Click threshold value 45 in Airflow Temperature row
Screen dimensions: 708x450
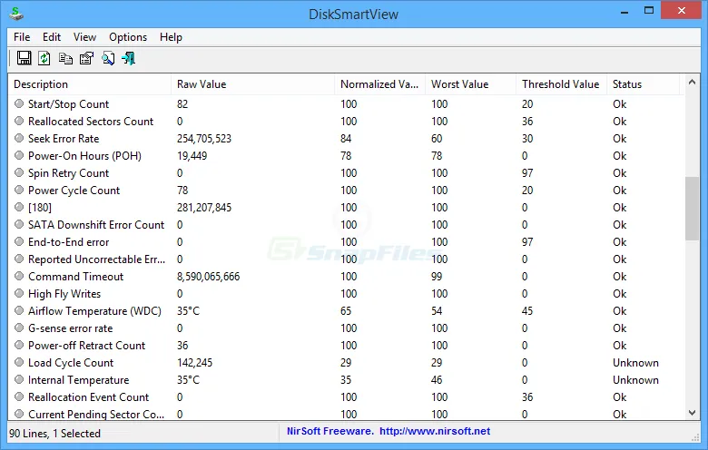click(x=527, y=311)
